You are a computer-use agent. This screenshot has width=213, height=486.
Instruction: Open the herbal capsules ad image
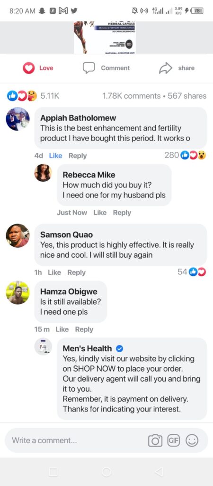coord(105,37)
